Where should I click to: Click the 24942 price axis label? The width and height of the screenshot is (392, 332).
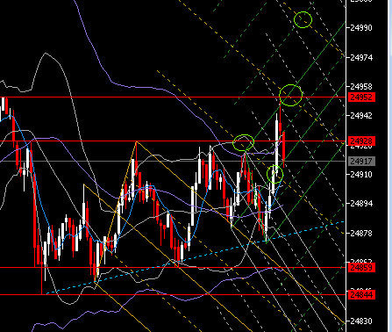click(x=361, y=116)
